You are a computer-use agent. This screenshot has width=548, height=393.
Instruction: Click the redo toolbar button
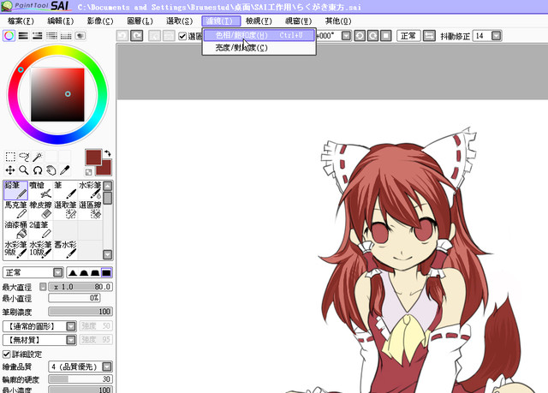(x=137, y=36)
